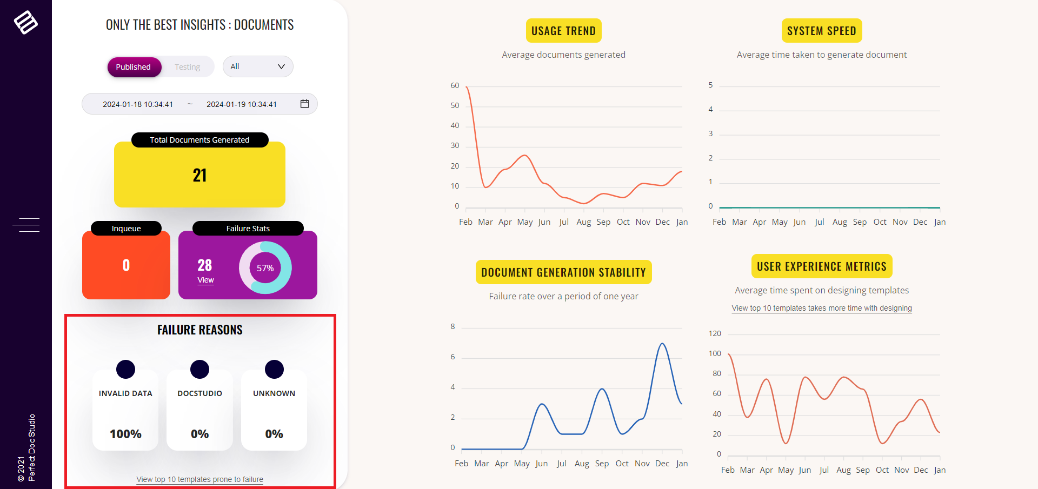The height and width of the screenshot is (489, 1038).
Task: Click the Invalid Data circle icon
Action: (125, 370)
